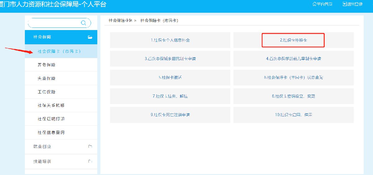This screenshot has height=175, width=373.
Task: Open 1.社保卡个人信息补全
Action: coord(170,40)
